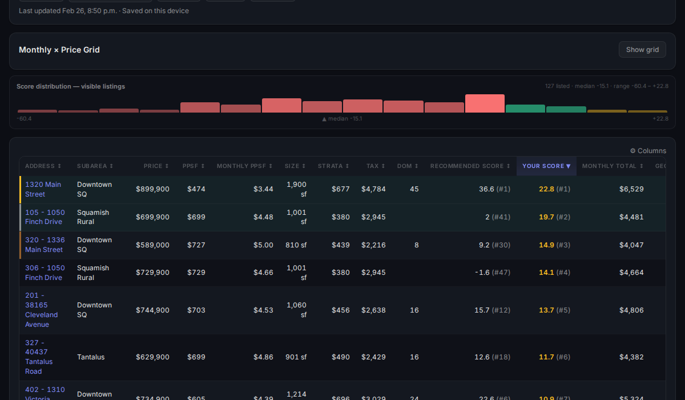685x400 pixels.
Task: Sort by Monthly PPSF header
Action: pos(245,166)
